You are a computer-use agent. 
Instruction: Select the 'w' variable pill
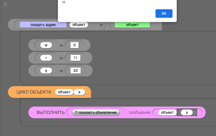[x=46, y=45]
